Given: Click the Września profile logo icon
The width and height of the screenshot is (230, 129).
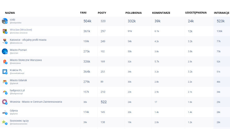Looking at the screenshot, I should tap(5, 102).
